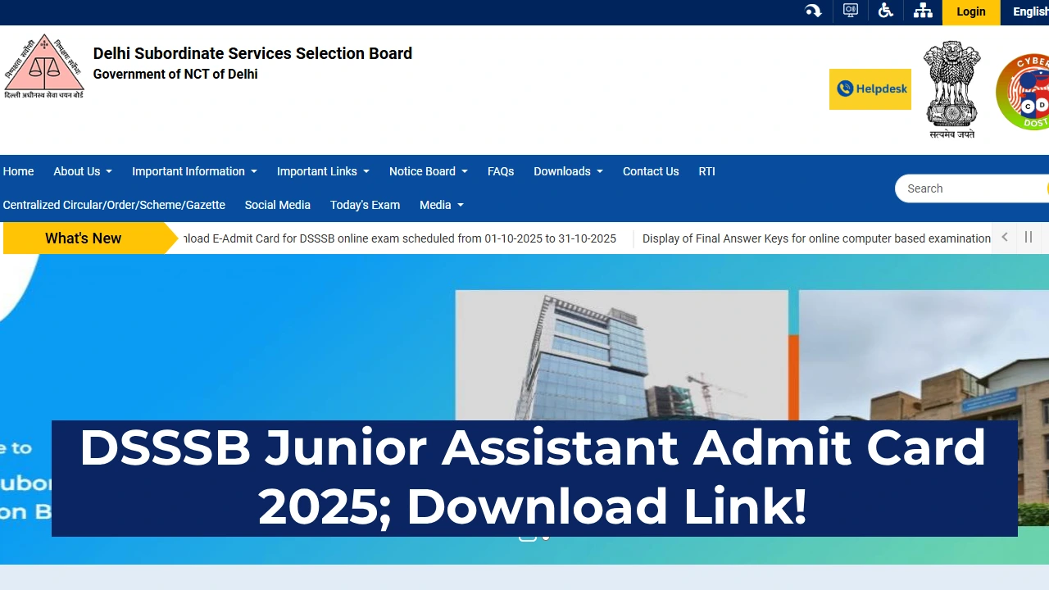Pause the What's New news ticker
Image resolution: width=1049 pixels, height=590 pixels.
[x=1029, y=238]
